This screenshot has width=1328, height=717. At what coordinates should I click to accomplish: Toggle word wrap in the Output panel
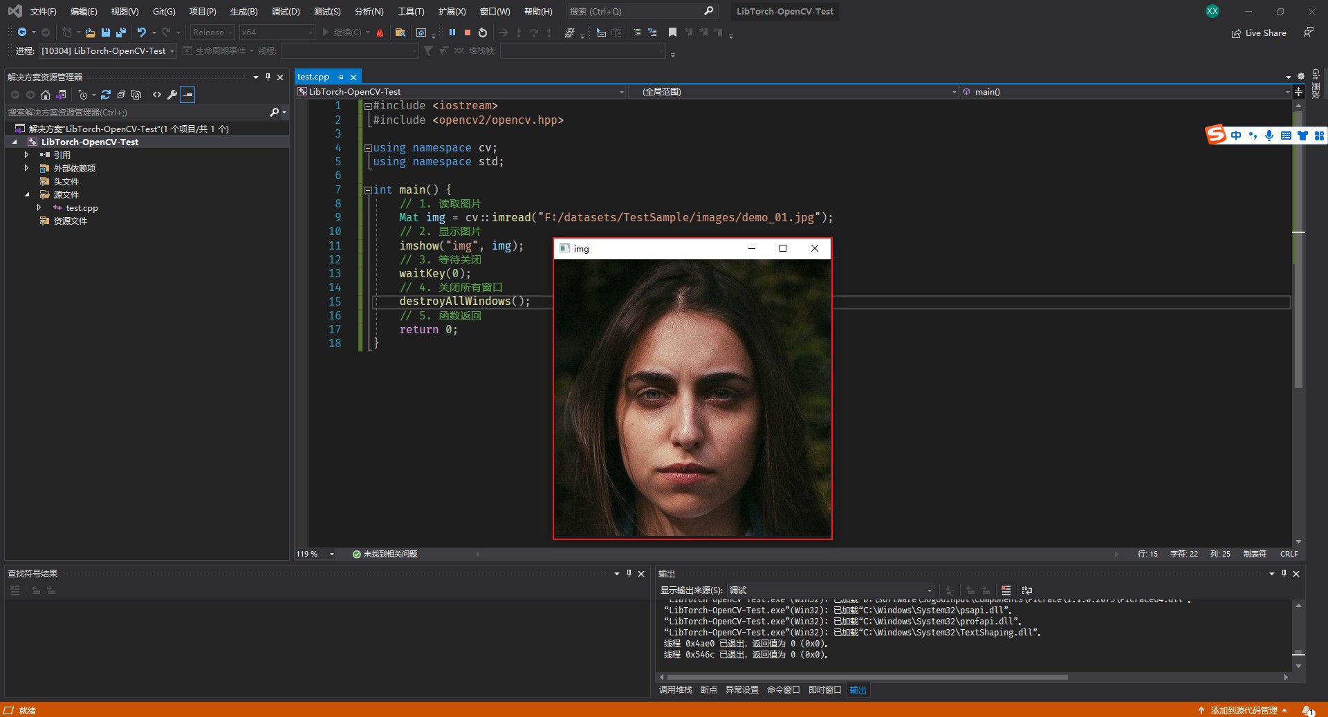1027,590
